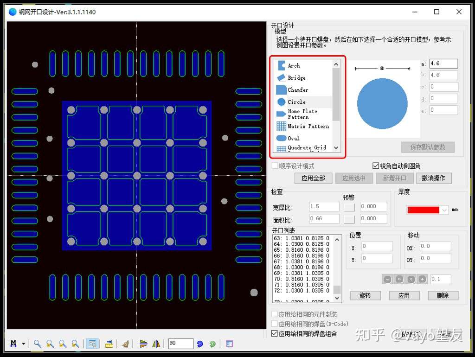Click the horizontal mirror triangles icon
The image size is (475, 357).
[x=156, y=344]
